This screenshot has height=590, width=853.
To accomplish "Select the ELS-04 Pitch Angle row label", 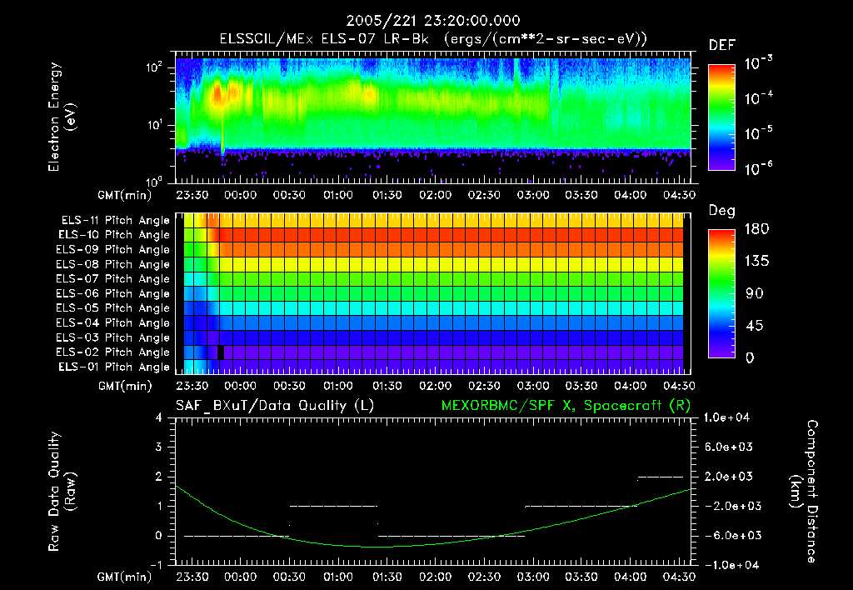I will (x=112, y=322).
